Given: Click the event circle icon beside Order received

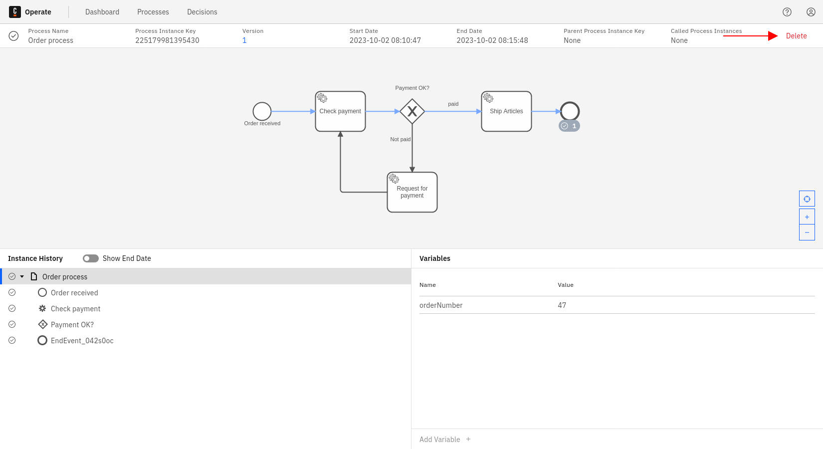Looking at the screenshot, I should (42, 292).
